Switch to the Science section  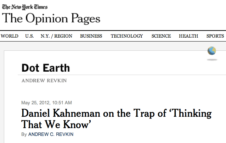pyautogui.click(x=161, y=36)
